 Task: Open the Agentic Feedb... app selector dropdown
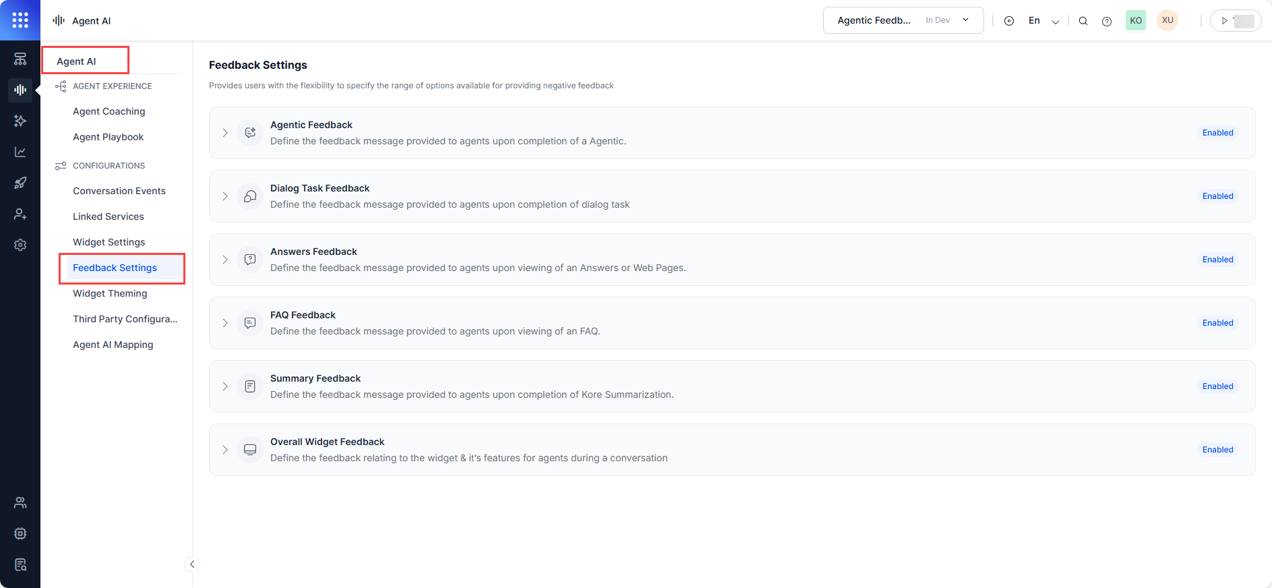pyautogui.click(x=903, y=20)
